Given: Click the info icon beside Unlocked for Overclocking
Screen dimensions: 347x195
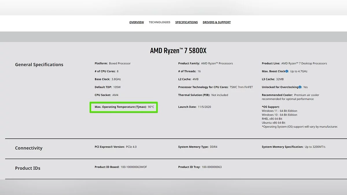Looking at the screenshot, I should [x=300, y=87].
